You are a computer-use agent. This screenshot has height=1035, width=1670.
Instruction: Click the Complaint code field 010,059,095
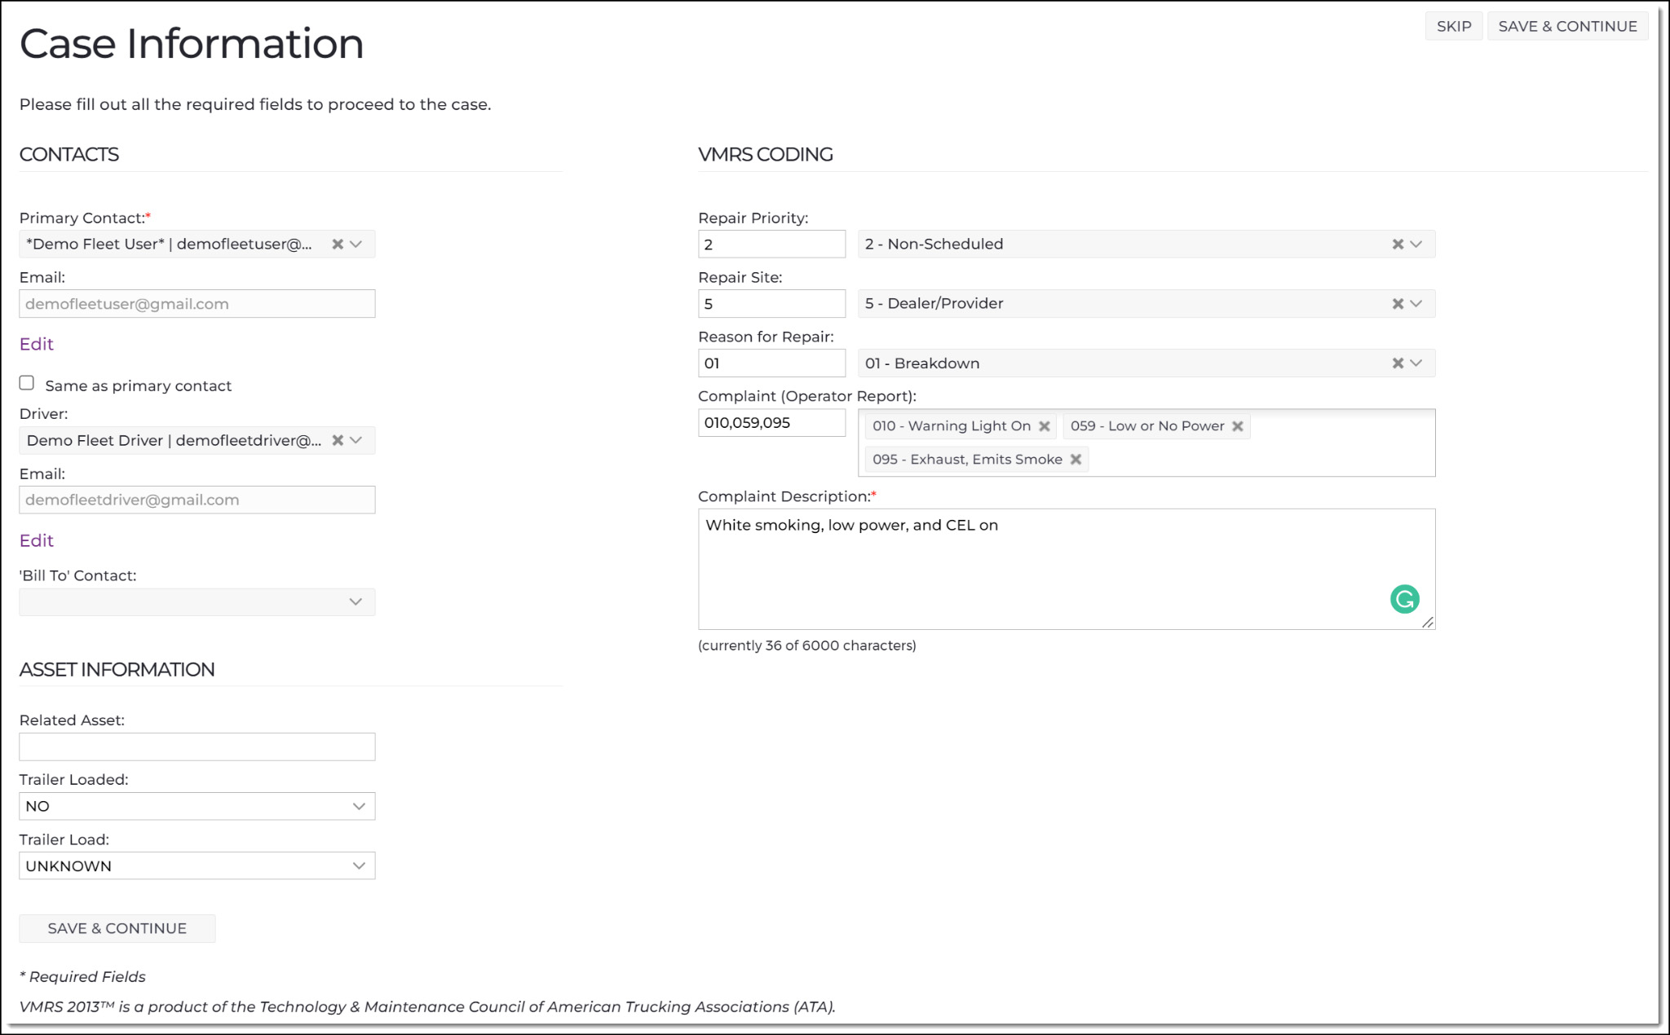tap(771, 423)
